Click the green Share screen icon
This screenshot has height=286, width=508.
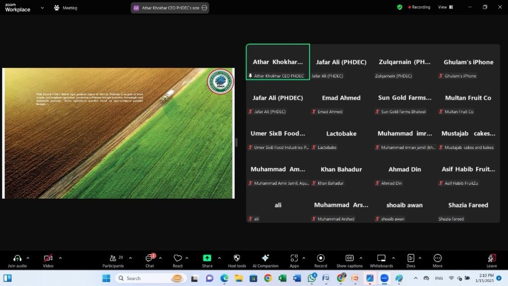click(x=207, y=258)
